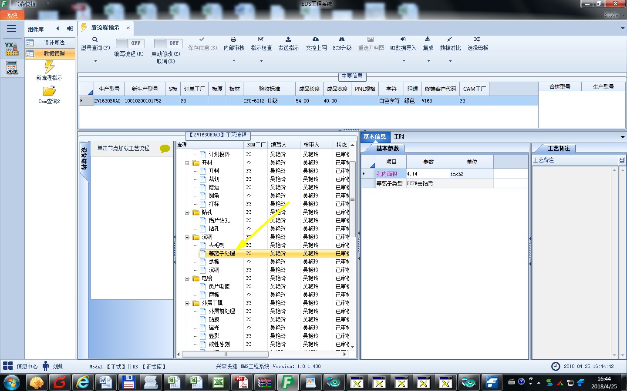Select the 工艺备注 tab
627x391 pixels.
[x=559, y=148]
